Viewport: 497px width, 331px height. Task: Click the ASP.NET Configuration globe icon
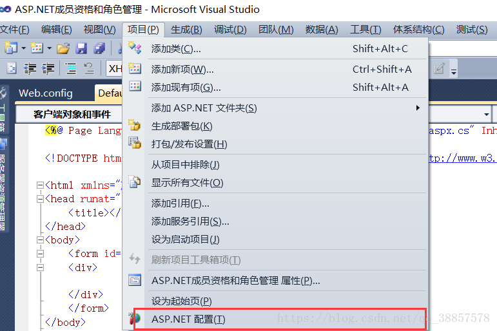135,318
